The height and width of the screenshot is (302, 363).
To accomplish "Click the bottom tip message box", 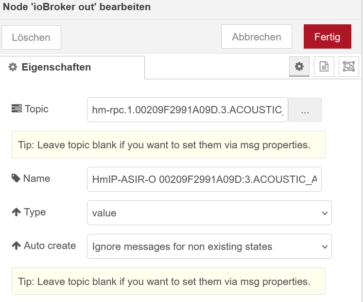I will click(168, 281).
